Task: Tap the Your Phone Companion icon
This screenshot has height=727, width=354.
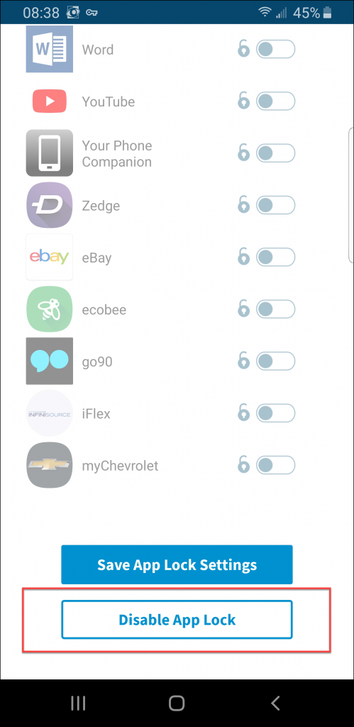Action: (x=49, y=153)
